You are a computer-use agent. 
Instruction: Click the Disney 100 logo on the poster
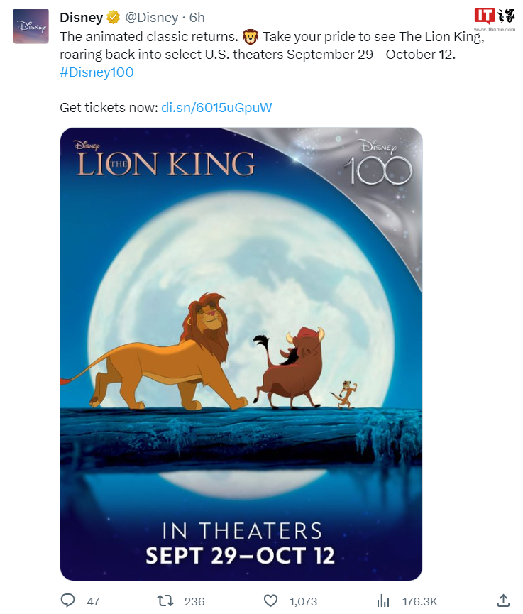pyautogui.click(x=378, y=165)
